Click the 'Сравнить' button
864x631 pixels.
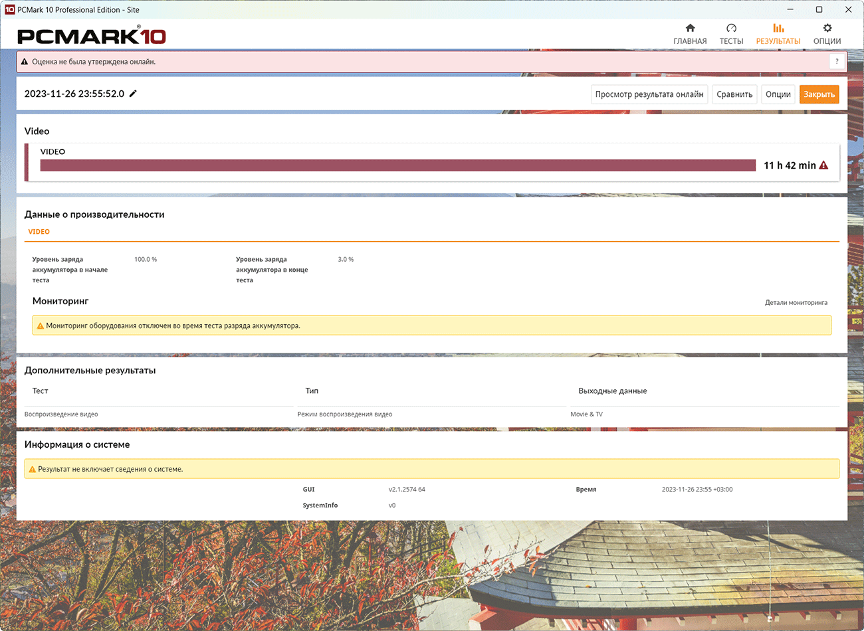pos(734,94)
